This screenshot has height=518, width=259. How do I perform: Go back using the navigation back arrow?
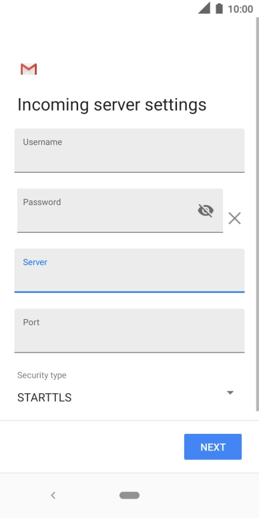pos(53,495)
